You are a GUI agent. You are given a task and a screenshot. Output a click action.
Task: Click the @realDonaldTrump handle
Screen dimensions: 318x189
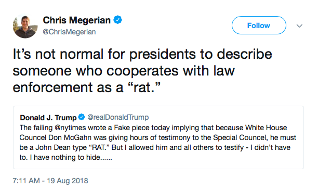point(118,117)
